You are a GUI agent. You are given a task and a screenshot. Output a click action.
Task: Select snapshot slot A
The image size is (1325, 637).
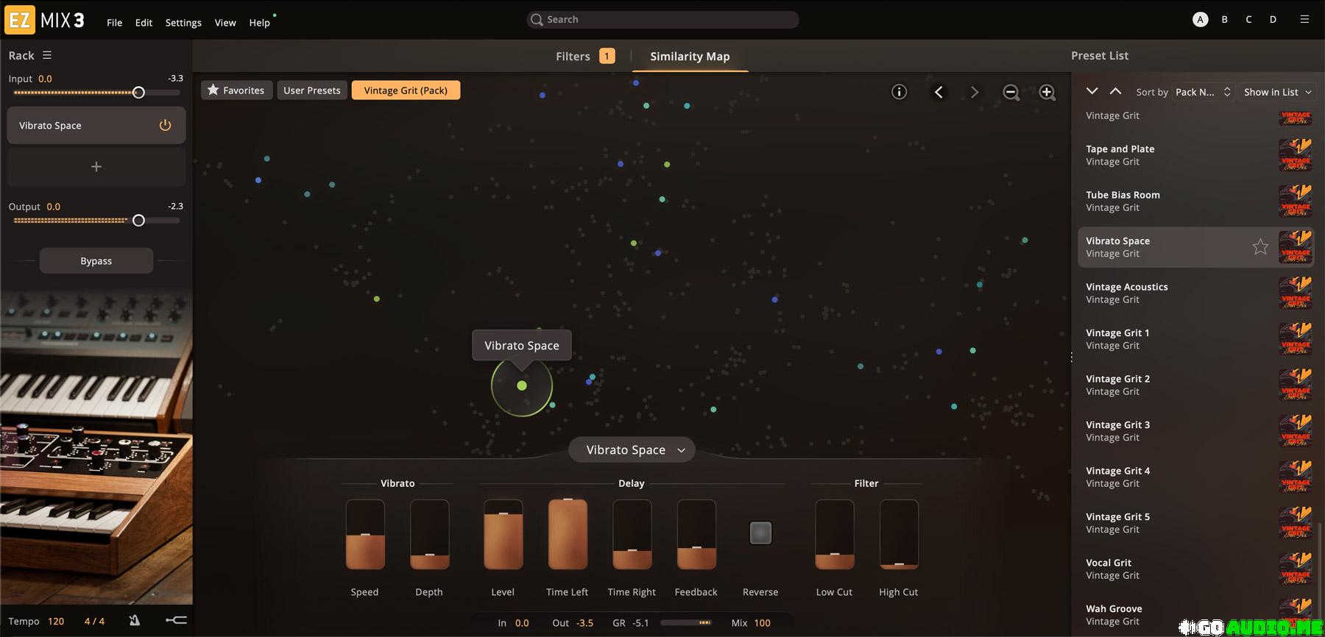tap(1200, 20)
